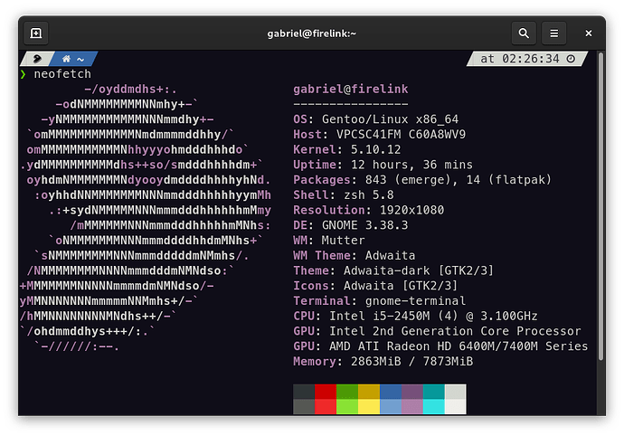Image resolution: width=624 pixels, height=436 pixels.
Task: Click the dark yellow color block
Action: pos(369,392)
